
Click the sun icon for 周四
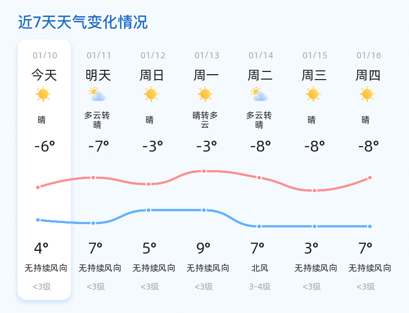coord(367,94)
